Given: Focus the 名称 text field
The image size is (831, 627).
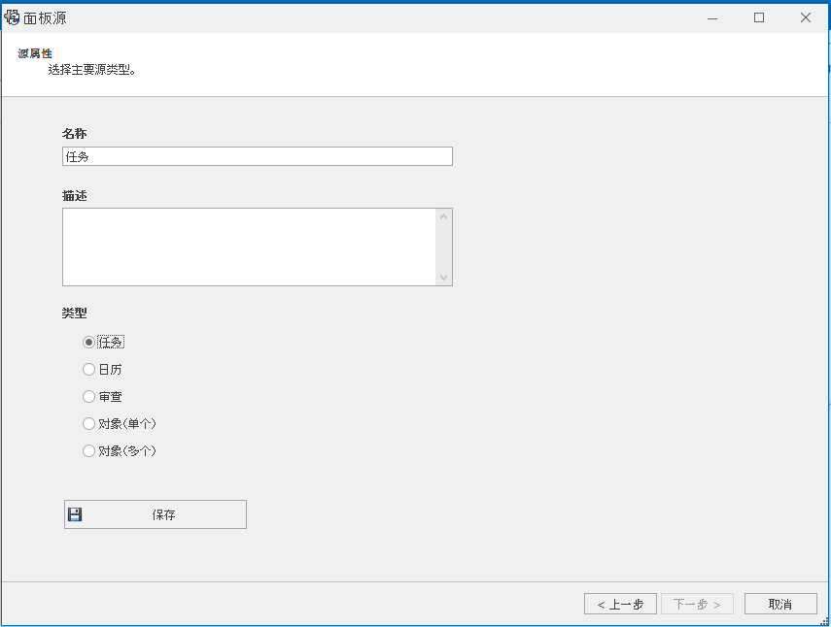Looking at the screenshot, I should 257,156.
